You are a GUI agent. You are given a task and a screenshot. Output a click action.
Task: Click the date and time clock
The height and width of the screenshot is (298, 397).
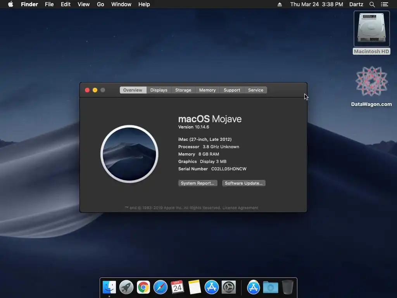(x=316, y=4)
